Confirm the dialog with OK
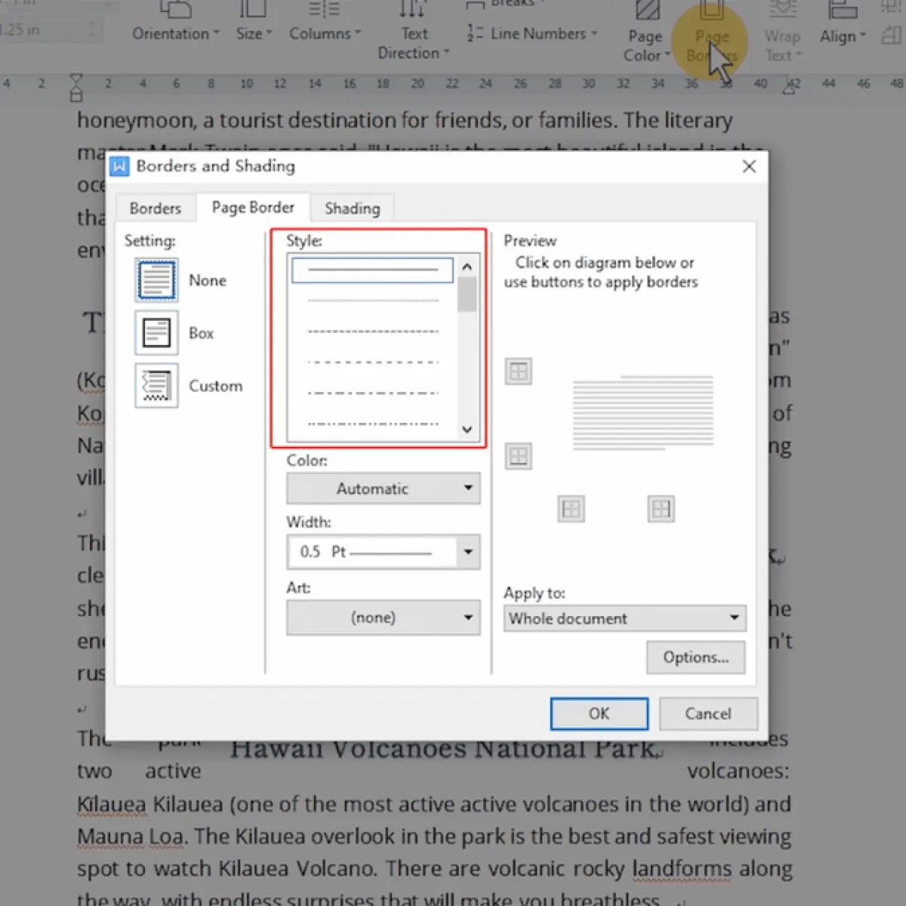Viewport: 906px width, 906px height. [x=599, y=713]
